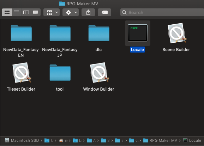
Task: Click the home folder in path bar
Action: click(x=63, y=140)
